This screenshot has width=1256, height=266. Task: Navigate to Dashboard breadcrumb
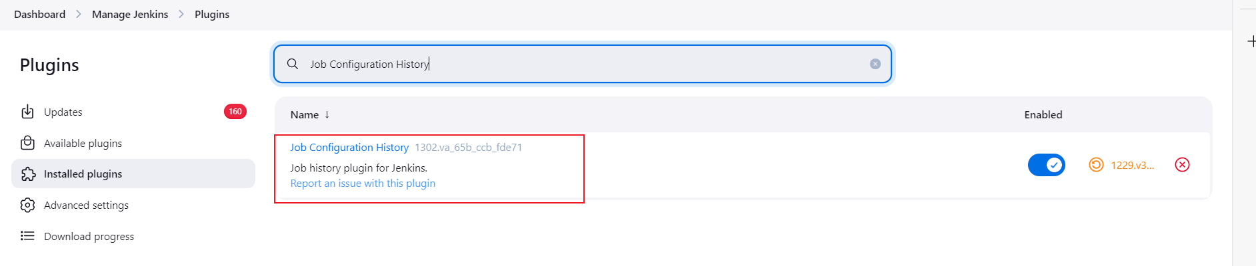tap(40, 14)
